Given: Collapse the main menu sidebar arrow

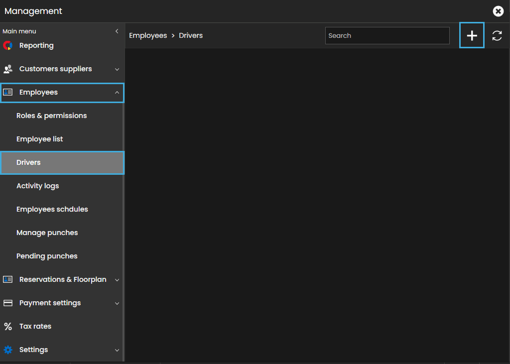Looking at the screenshot, I should [117, 31].
